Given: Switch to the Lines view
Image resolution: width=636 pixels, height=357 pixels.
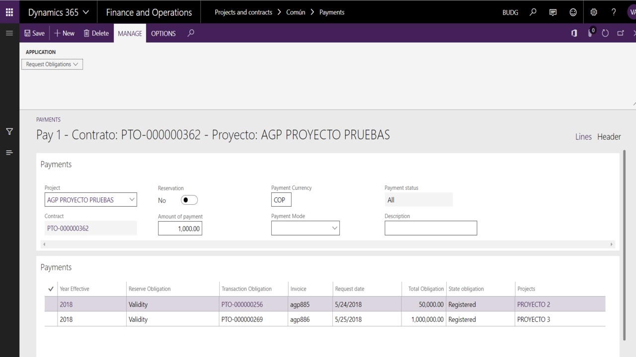Looking at the screenshot, I should coord(583,137).
